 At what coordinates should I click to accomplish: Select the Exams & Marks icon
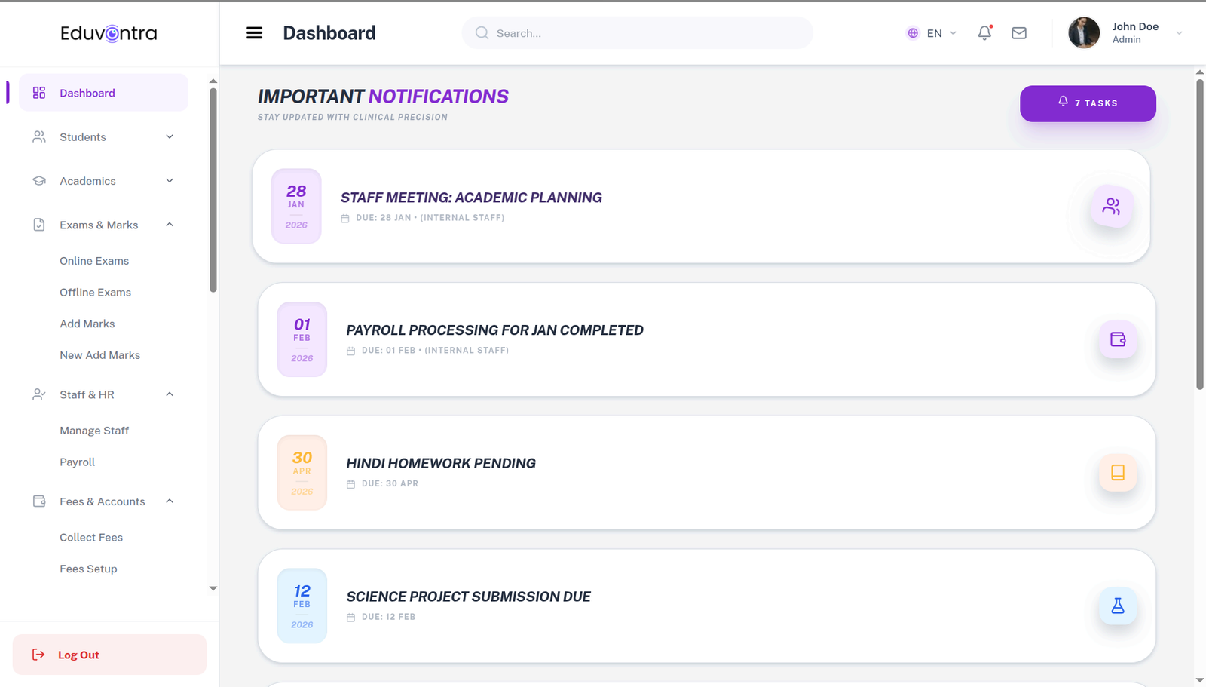pos(38,225)
